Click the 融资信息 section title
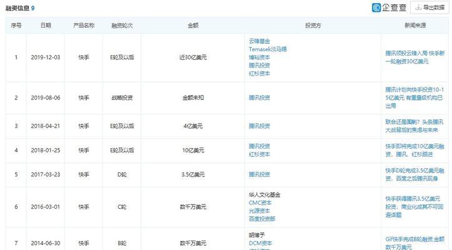 coord(18,8)
